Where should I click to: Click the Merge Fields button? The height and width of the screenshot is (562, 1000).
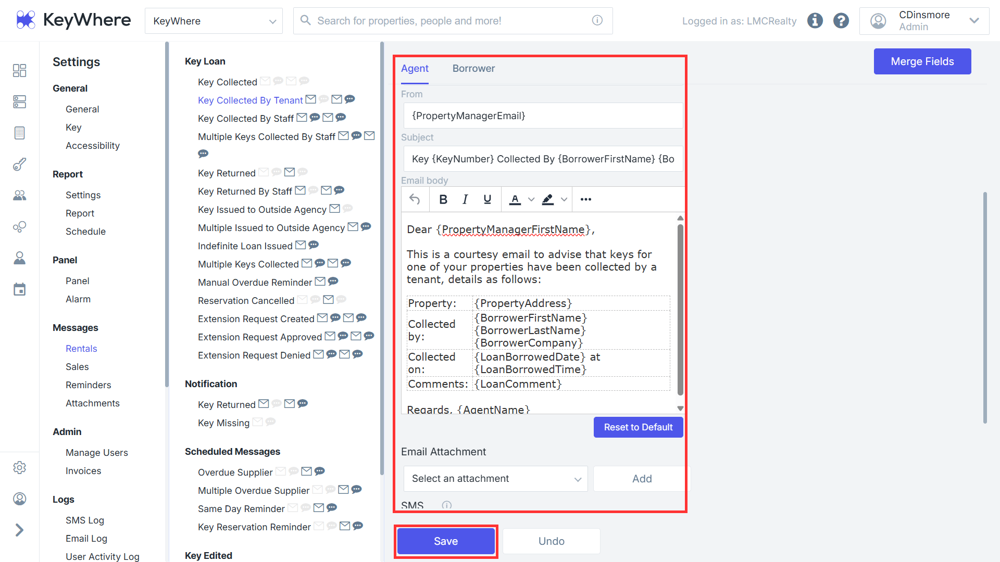point(922,61)
